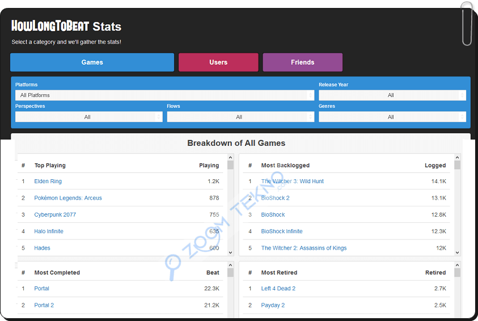Click the 14.1K logged value
The height and width of the screenshot is (321, 478).
point(439,181)
